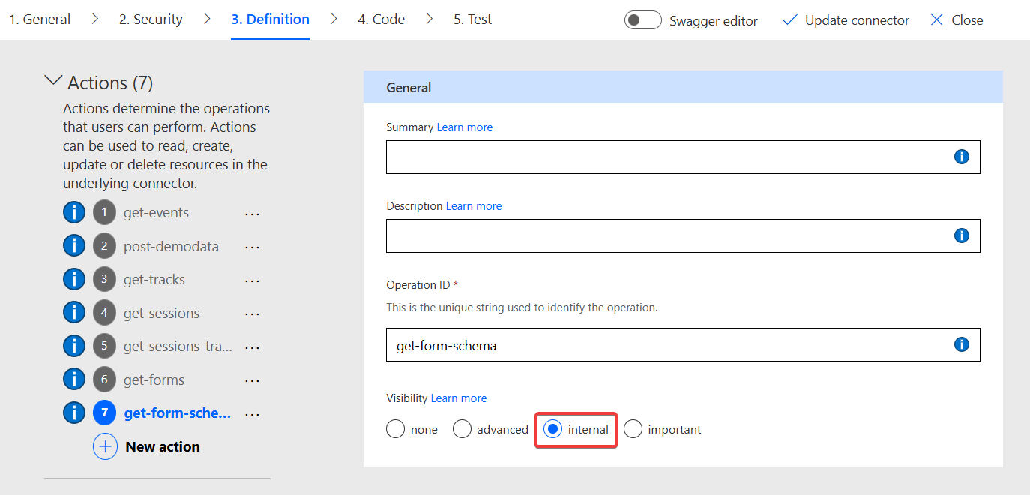Select the 'none' visibility radio button
Viewport: 1030px width, 495px height.
(395, 429)
